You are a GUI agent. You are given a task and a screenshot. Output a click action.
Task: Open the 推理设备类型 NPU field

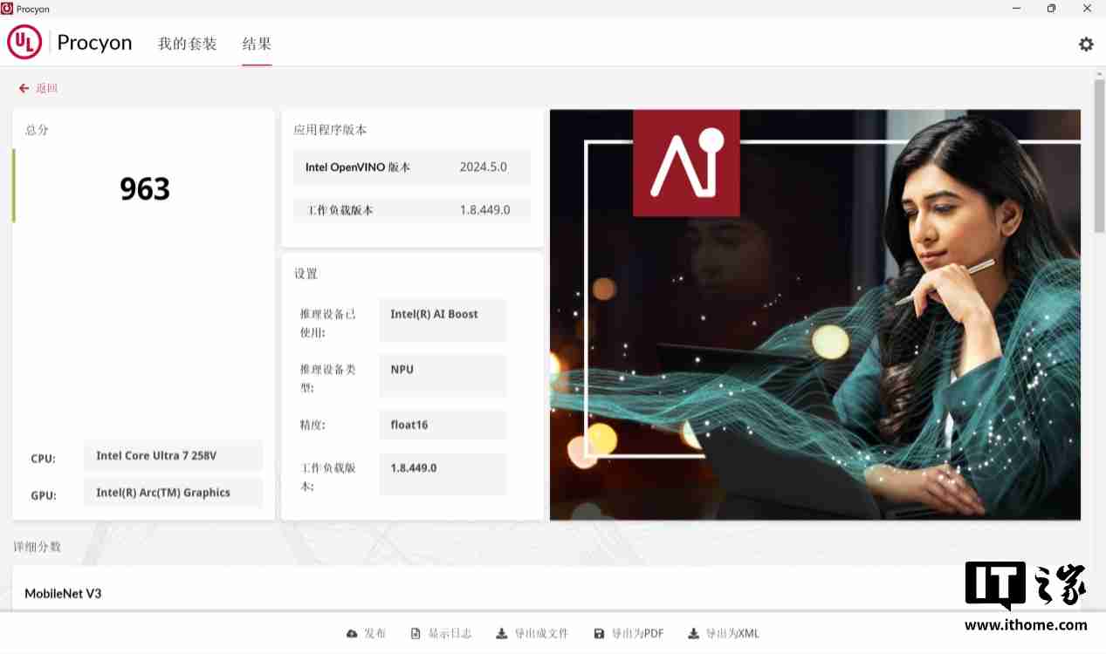point(442,375)
